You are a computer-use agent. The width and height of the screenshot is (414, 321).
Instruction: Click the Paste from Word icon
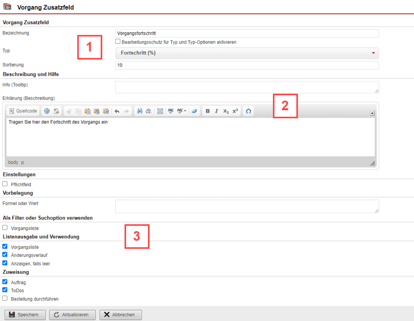pos(106,111)
